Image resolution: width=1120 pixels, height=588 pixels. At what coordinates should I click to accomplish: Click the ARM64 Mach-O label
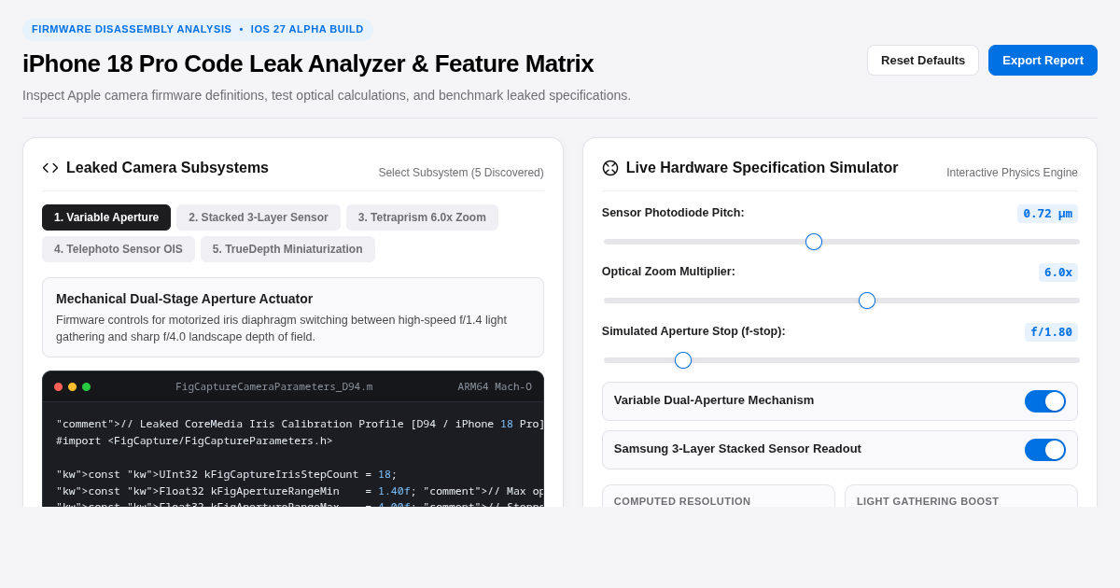(495, 386)
